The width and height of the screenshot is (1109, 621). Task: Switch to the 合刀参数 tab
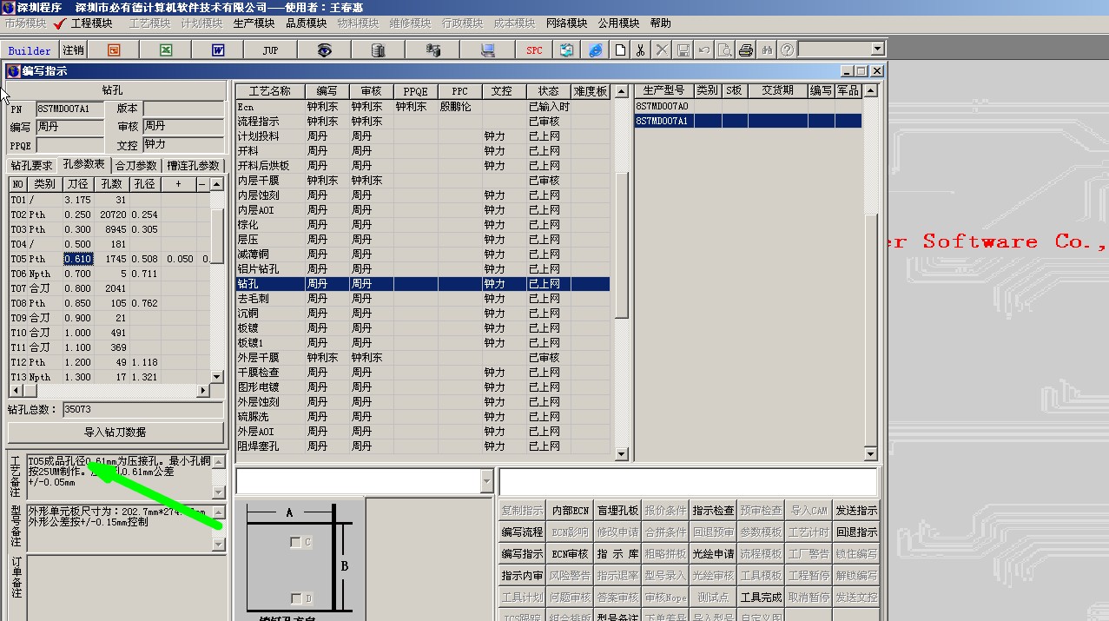point(136,165)
